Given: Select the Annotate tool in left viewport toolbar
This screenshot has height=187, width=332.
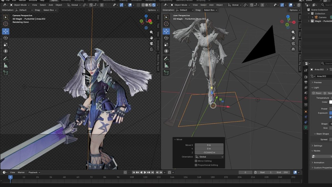Looking at the screenshot, I should (x=6, y=59).
